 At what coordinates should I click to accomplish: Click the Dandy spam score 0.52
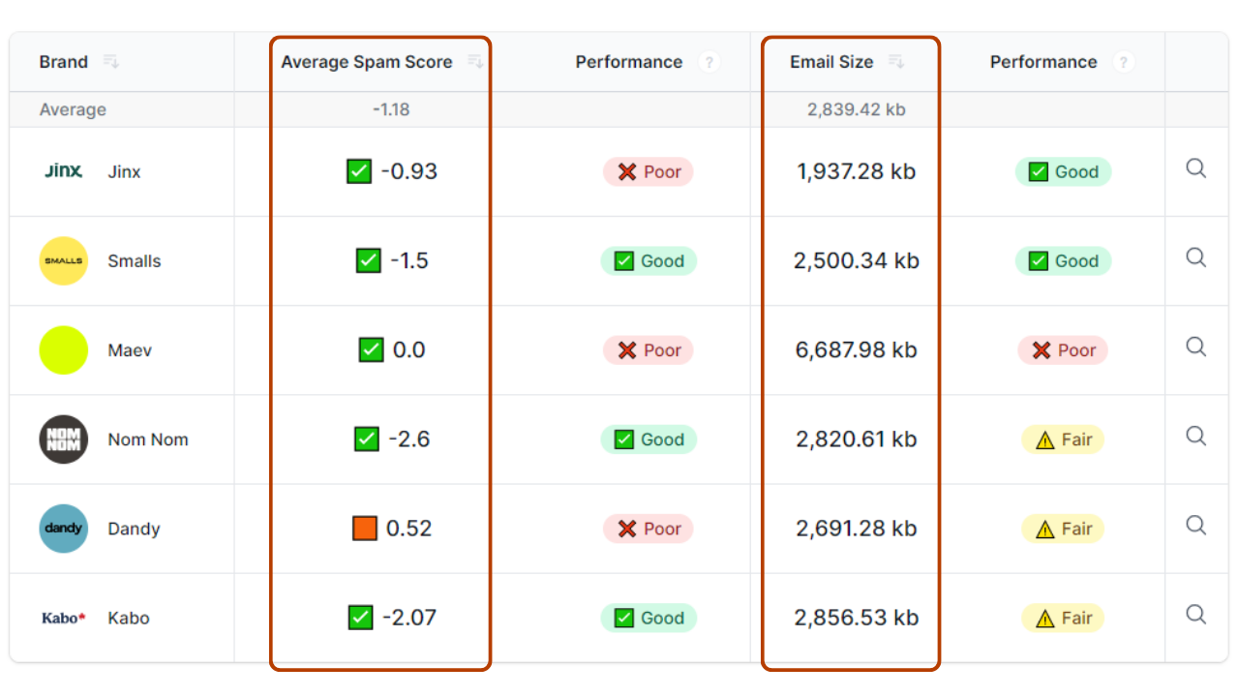408,528
